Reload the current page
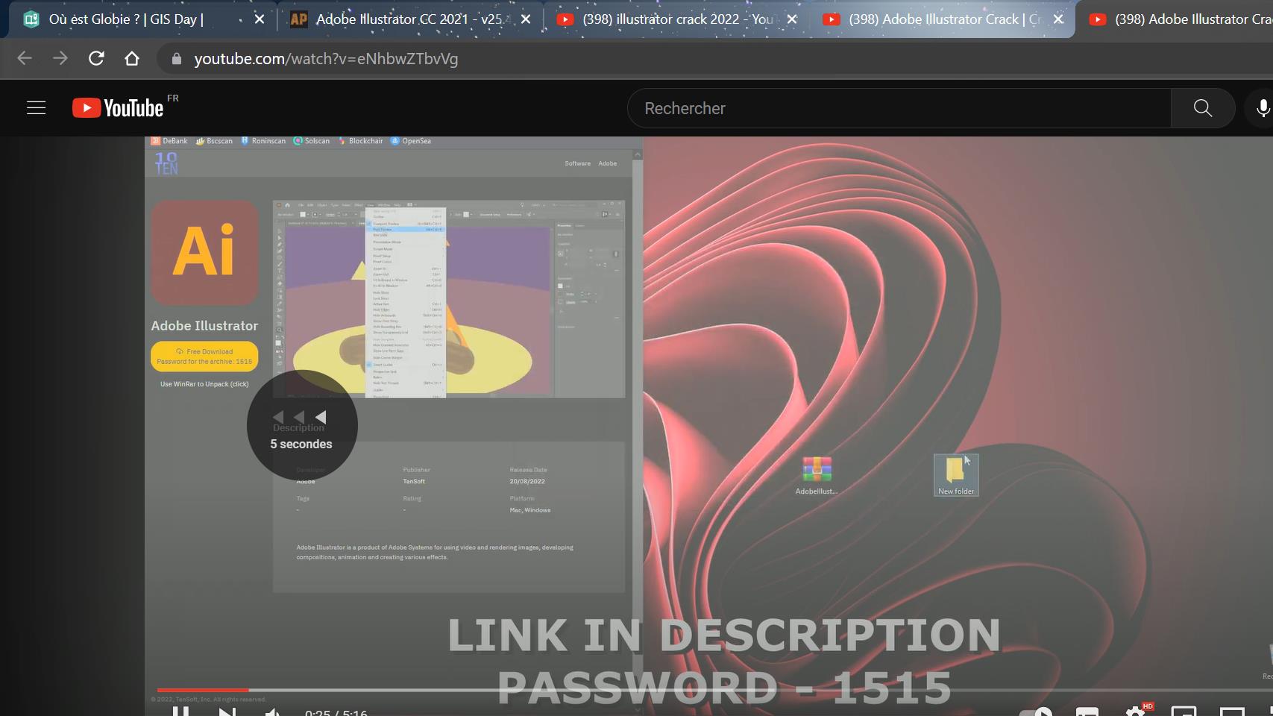The width and height of the screenshot is (1273, 716). (96, 58)
